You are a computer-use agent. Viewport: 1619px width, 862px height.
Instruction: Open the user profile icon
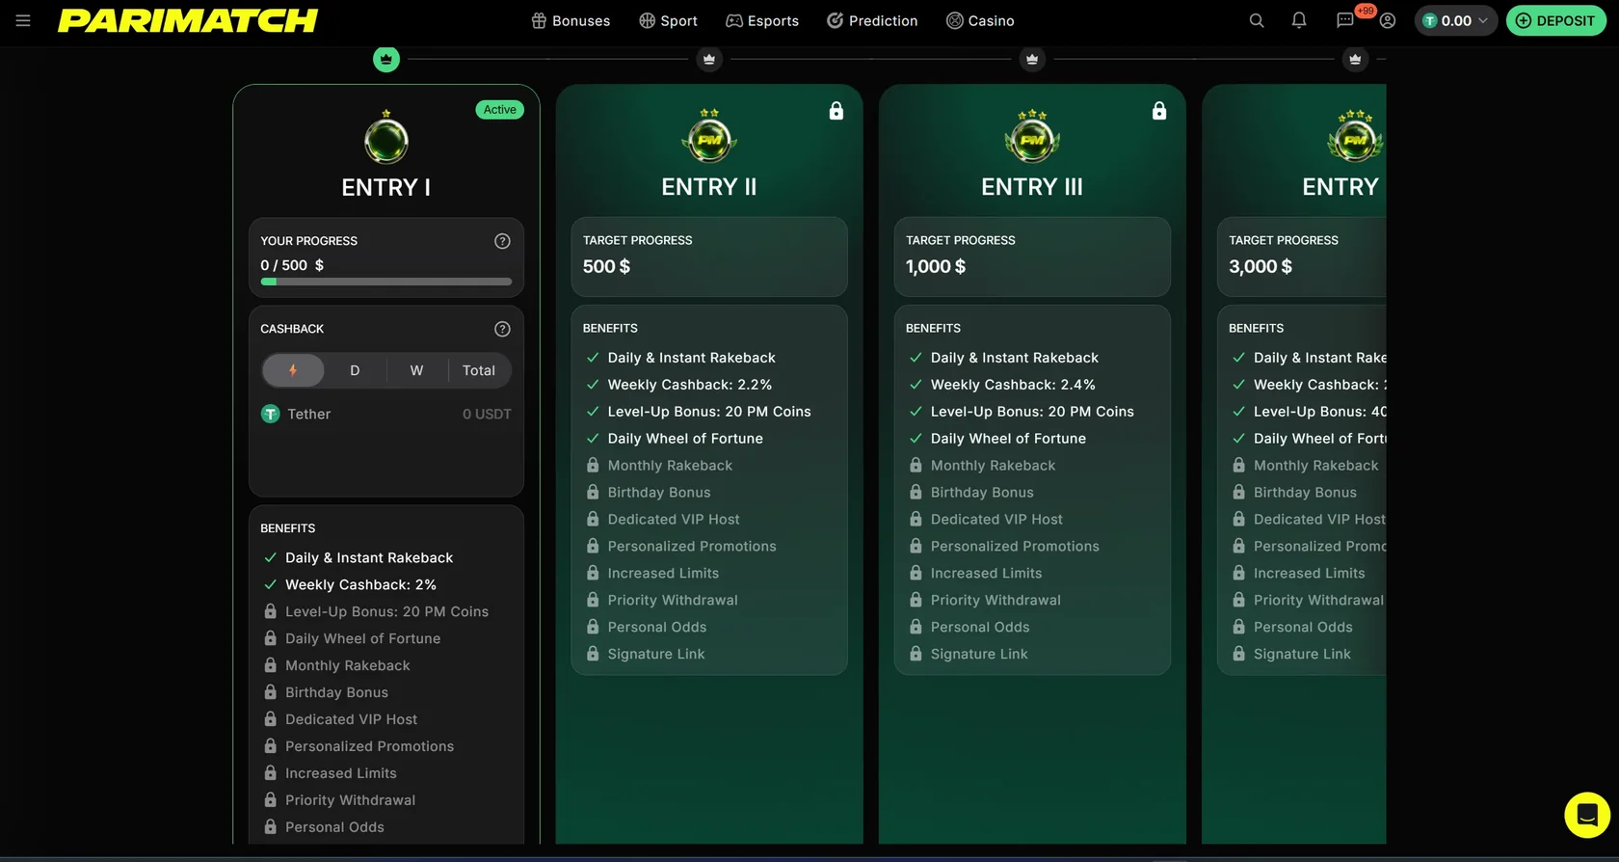[x=1388, y=20]
